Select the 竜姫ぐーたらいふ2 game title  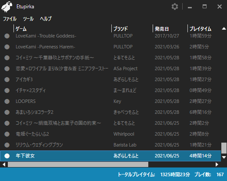32,134
